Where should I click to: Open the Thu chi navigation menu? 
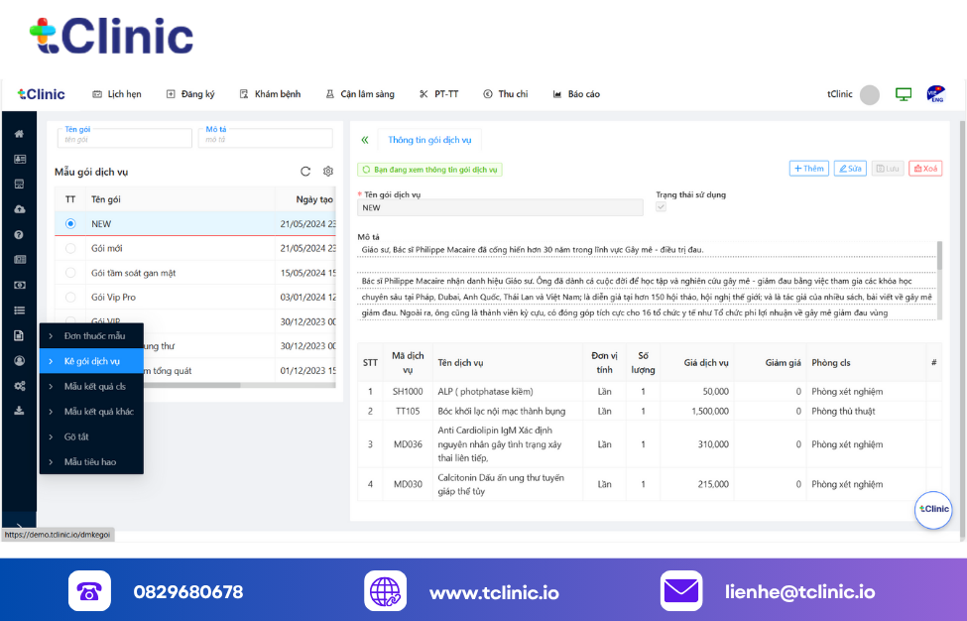[x=506, y=94]
